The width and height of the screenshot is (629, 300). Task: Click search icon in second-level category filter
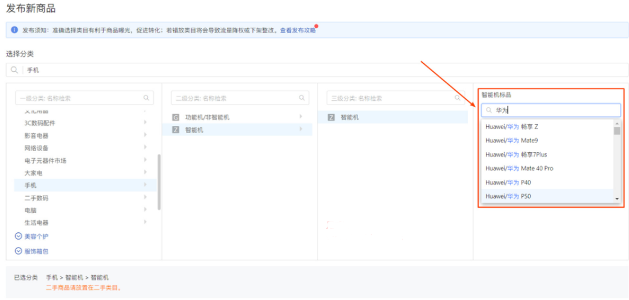[x=302, y=98]
